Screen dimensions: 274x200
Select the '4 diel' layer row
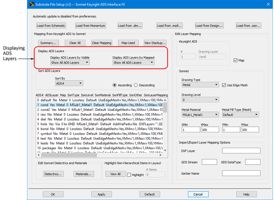(x=100, y=120)
